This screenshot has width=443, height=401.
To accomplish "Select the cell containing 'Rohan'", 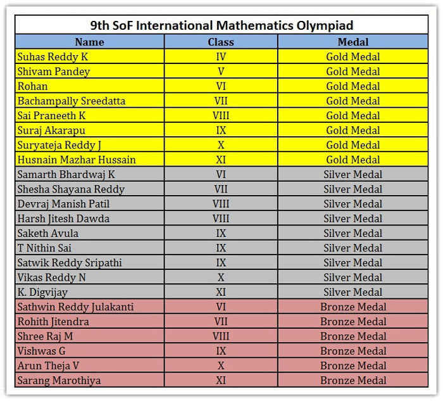I will [x=33, y=86].
